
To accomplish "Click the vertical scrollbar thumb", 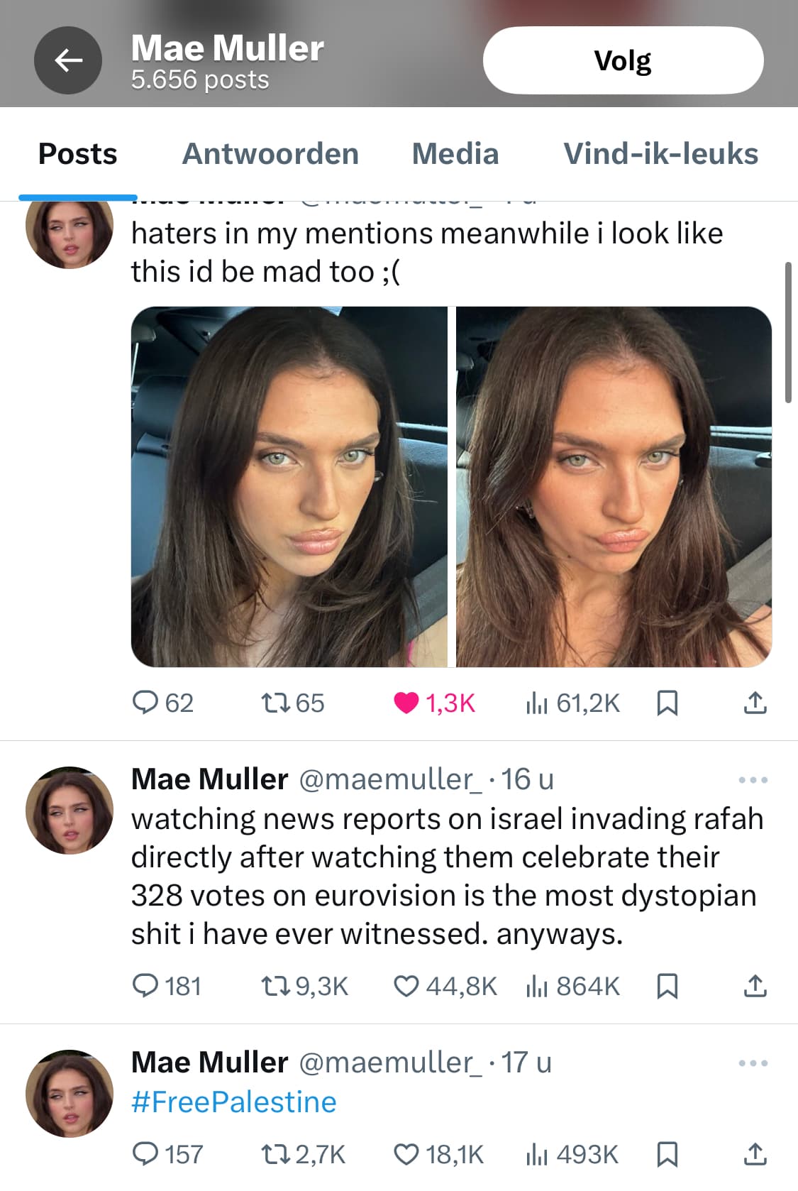I will [788, 332].
